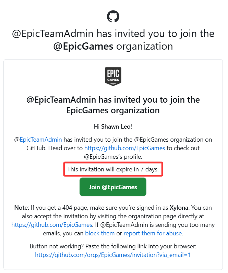Open github.com/EpicGames link in the Note paragraph

point(52,225)
